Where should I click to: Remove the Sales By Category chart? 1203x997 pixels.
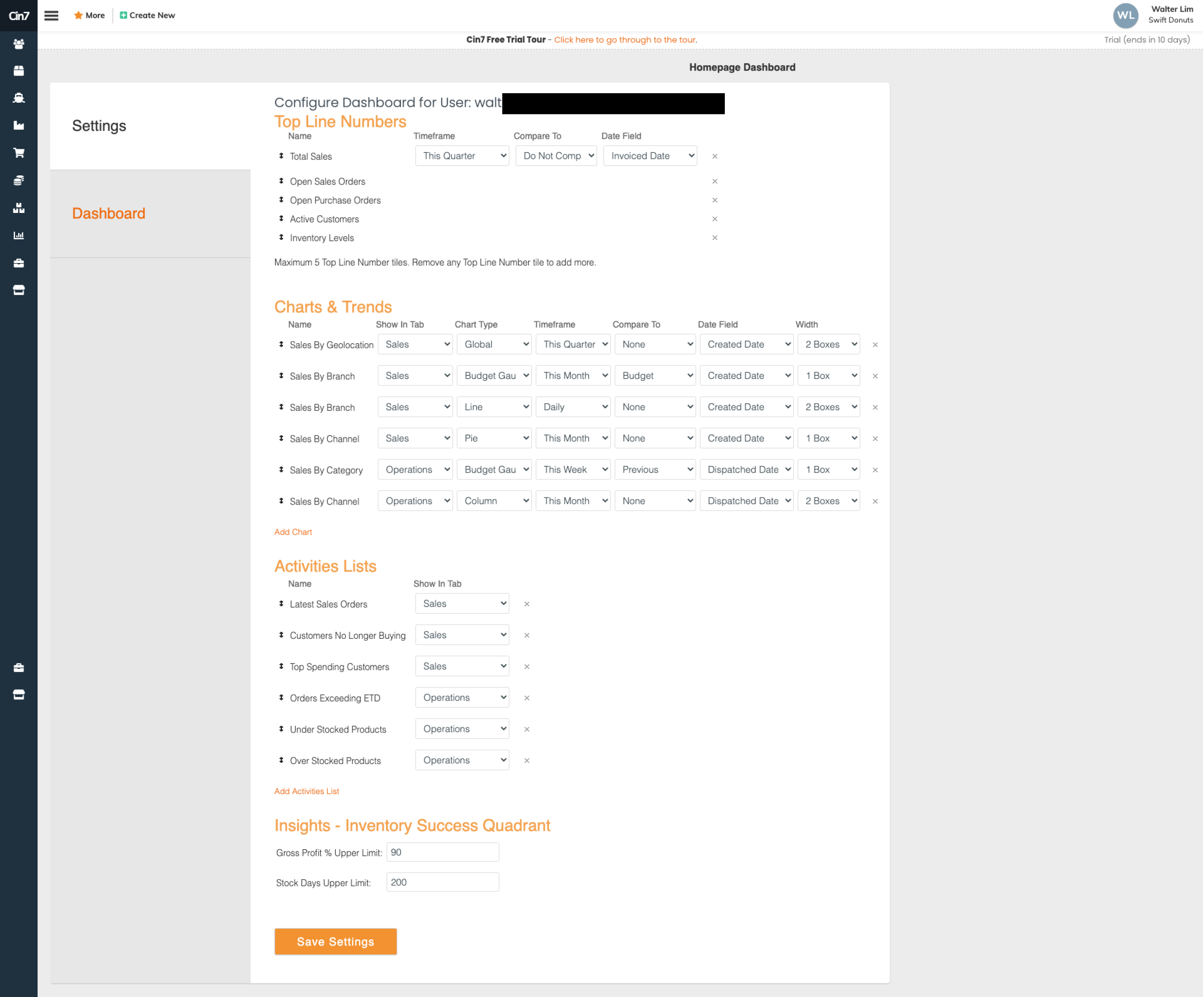tap(875, 470)
